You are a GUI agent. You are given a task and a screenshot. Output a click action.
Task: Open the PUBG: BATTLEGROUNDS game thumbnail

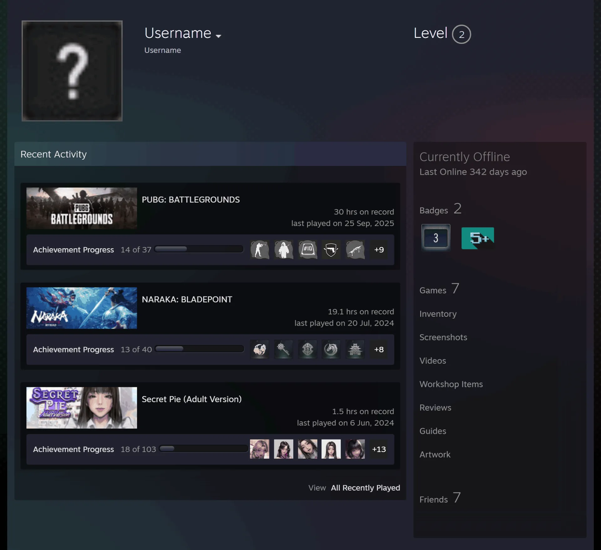[x=82, y=208]
